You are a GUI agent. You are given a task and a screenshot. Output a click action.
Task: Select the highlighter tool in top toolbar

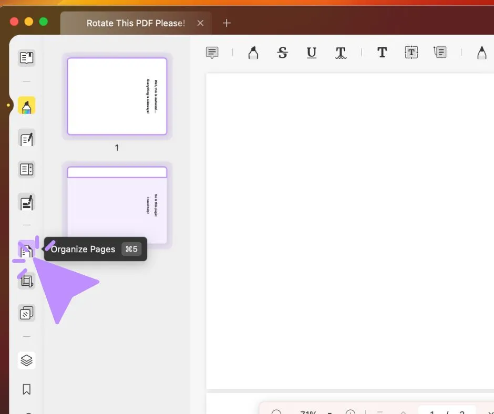pyautogui.click(x=253, y=53)
